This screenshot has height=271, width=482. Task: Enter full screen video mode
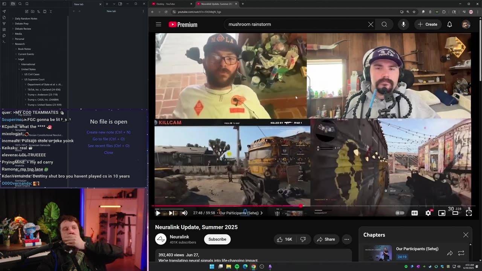(x=469, y=213)
